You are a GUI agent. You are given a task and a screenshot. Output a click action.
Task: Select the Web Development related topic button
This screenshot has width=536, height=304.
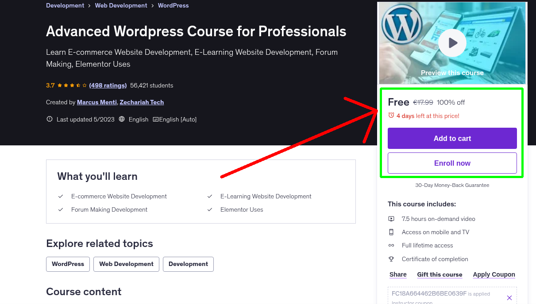126,264
